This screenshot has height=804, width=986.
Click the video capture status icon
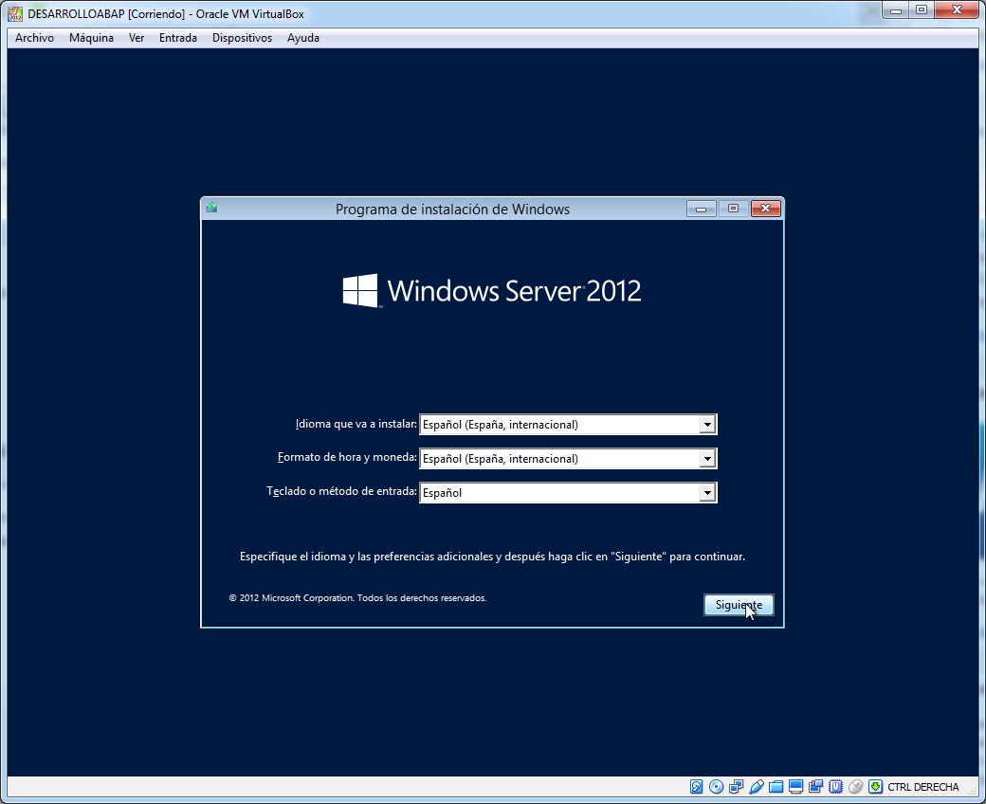816,786
